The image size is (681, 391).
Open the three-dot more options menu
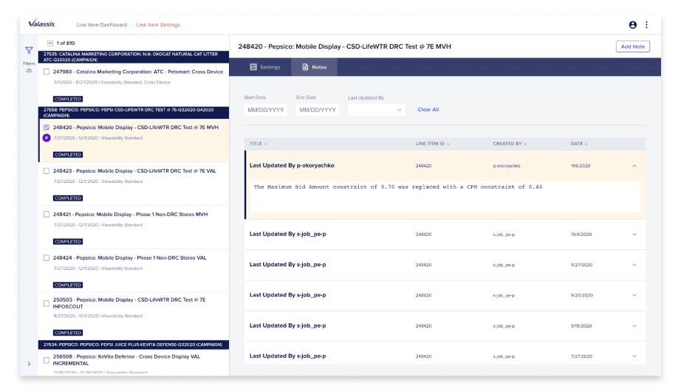click(646, 25)
